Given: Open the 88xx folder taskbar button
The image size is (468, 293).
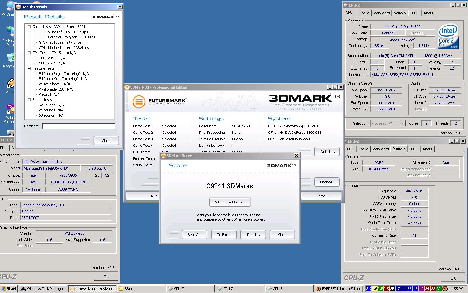Looking at the screenshot, I should (x=141, y=289).
